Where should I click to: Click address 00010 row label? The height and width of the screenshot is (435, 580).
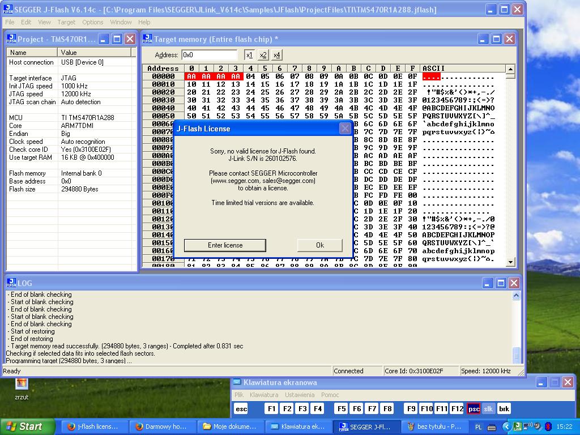pos(163,84)
